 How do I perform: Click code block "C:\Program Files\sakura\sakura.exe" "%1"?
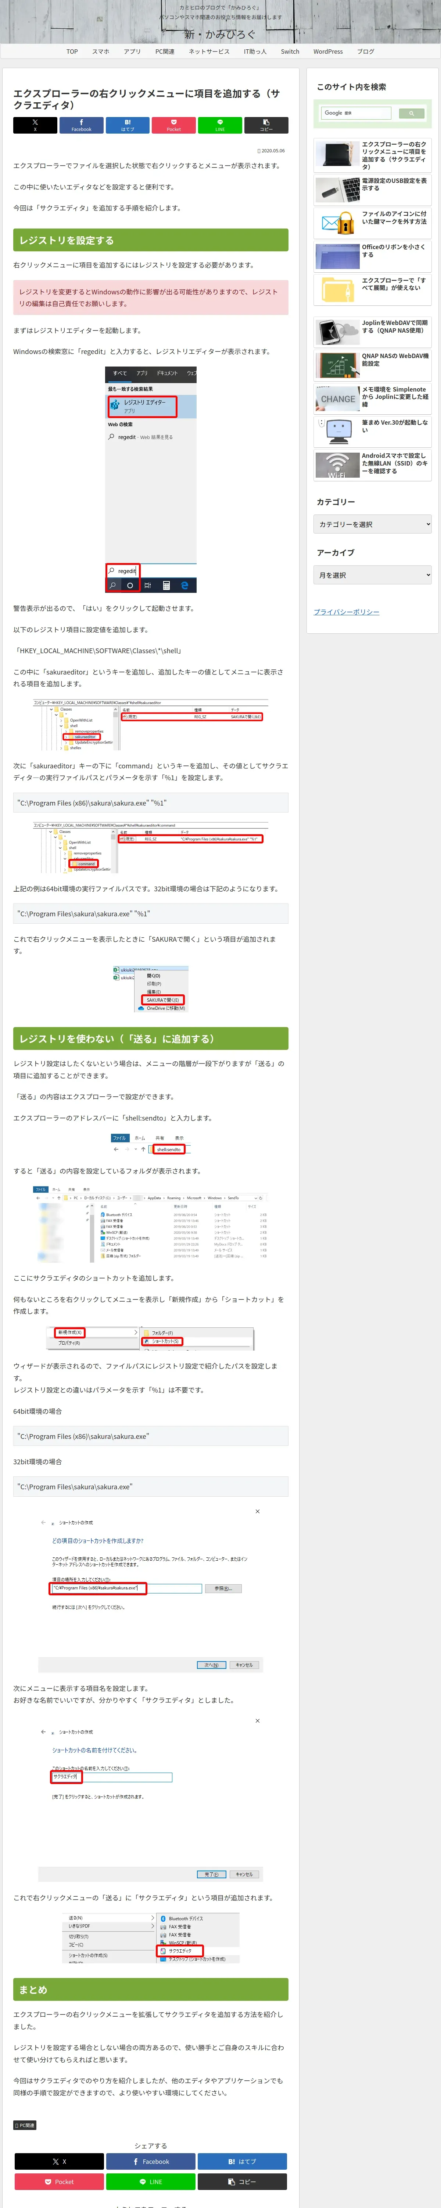[x=151, y=914]
